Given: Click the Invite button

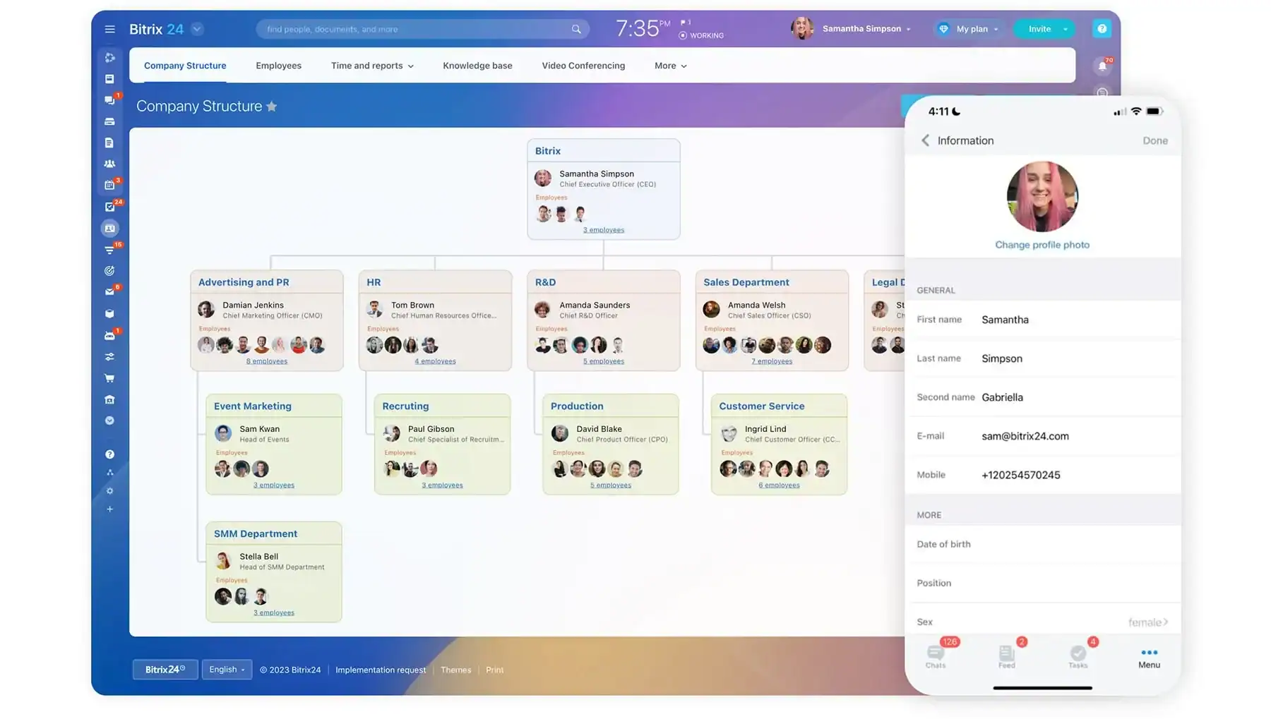Looking at the screenshot, I should tap(1039, 29).
